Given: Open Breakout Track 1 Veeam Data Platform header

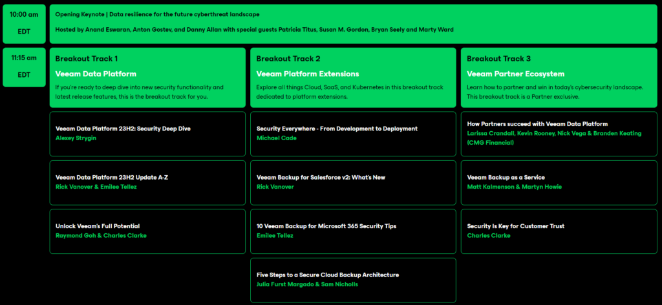Looking at the screenshot, I should pos(147,78).
